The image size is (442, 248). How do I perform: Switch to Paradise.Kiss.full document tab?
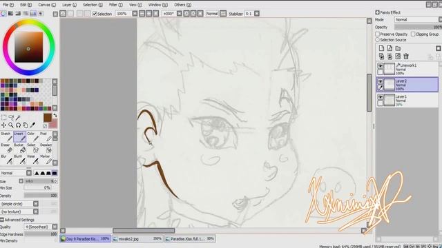[x=190, y=239]
